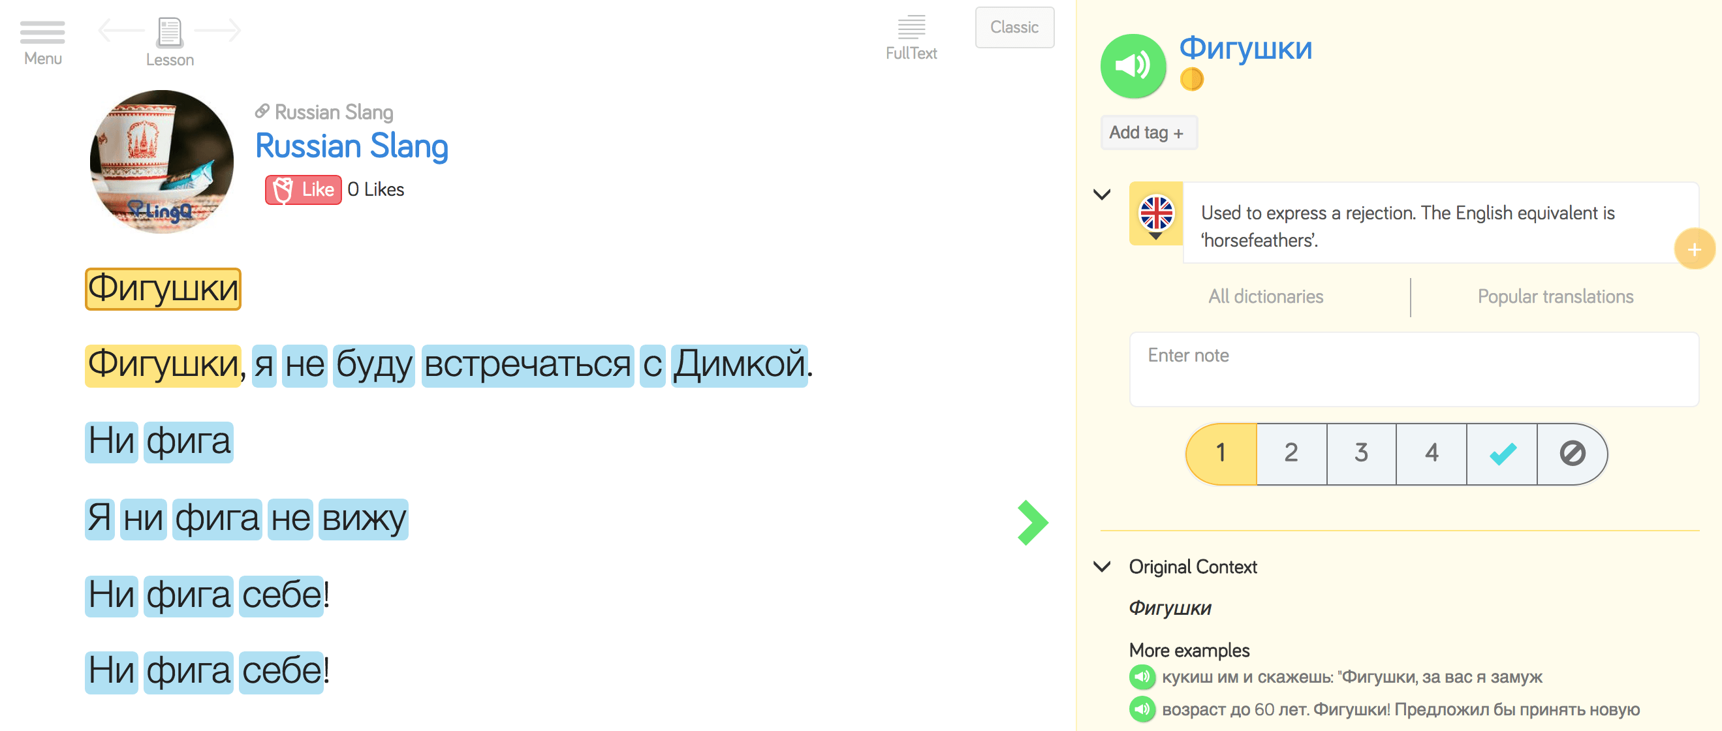The image size is (1722, 731).
Task: Collapse the Original Context section
Action: coord(1102,567)
